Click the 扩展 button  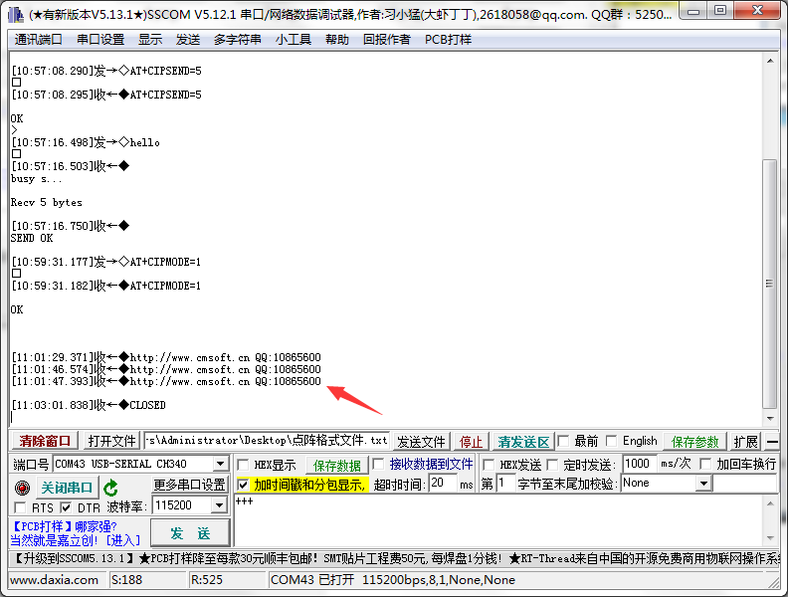click(745, 442)
